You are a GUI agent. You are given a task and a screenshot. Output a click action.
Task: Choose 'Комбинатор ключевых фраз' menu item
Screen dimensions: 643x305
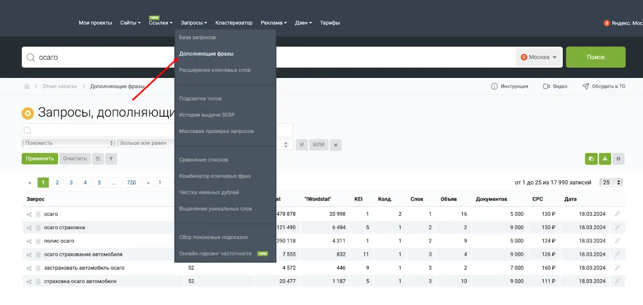tap(215, 176)
